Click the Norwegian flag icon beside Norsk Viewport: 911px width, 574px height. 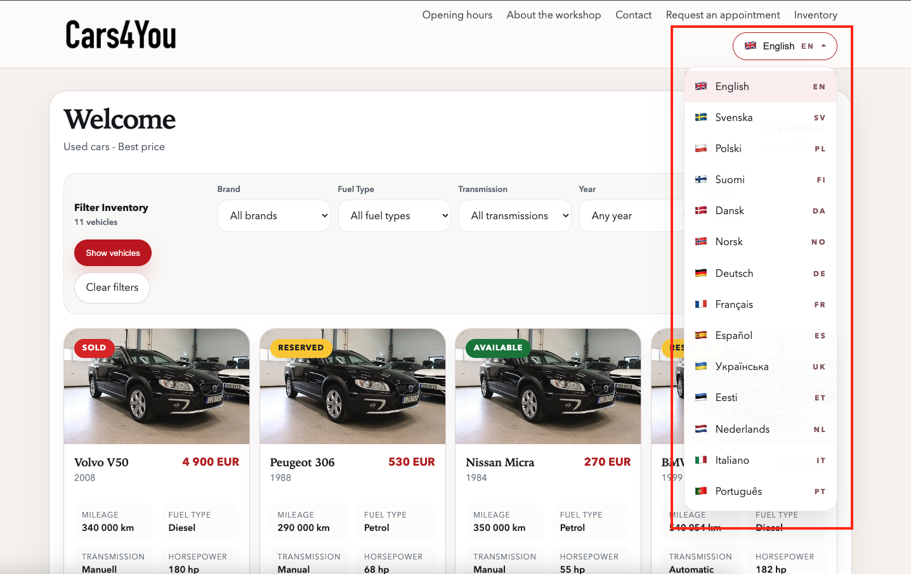click(x=701, y=241)
